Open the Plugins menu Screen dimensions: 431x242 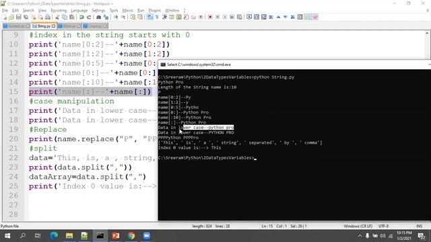click(x=154, y=11)
